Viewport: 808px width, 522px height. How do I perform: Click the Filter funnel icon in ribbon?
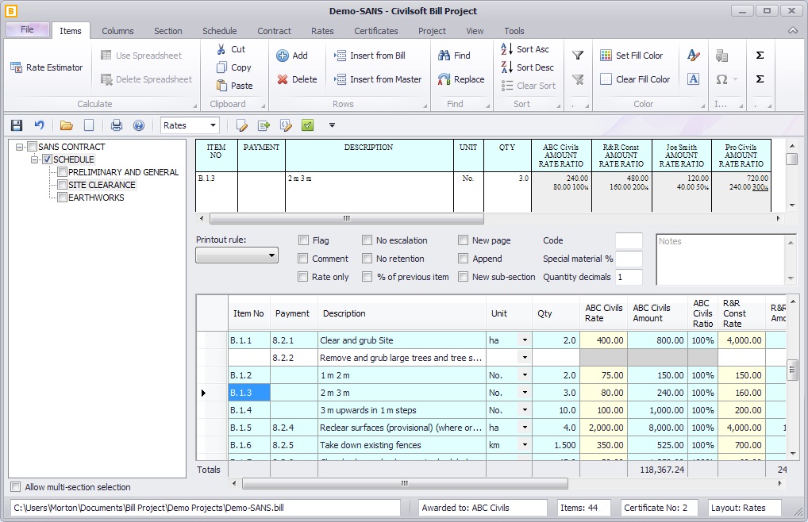tap(579, 56)
